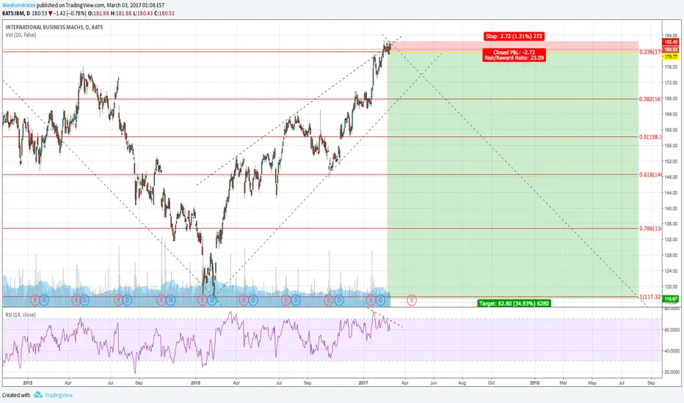Click the 20.0000 RSI axis value
This screenshot has width=684, height=403.
pyautogui.click(x=672, y=372)
